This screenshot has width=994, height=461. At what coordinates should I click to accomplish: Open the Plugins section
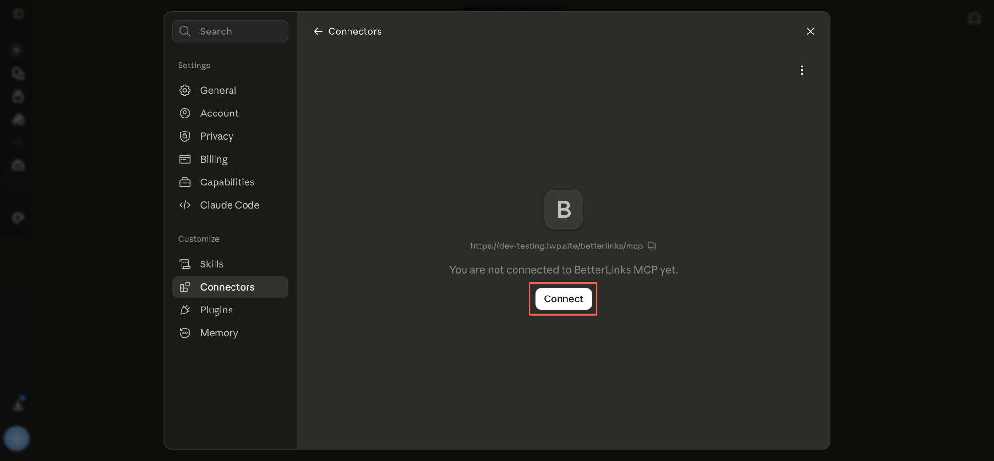[230, 310]
